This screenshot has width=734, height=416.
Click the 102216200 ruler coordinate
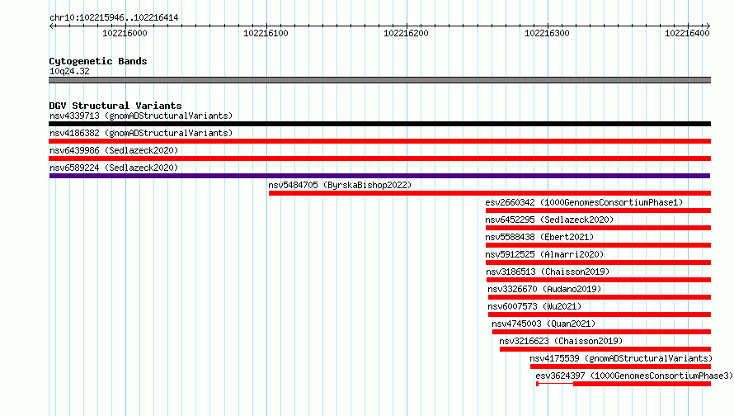(x=406, y=33)
